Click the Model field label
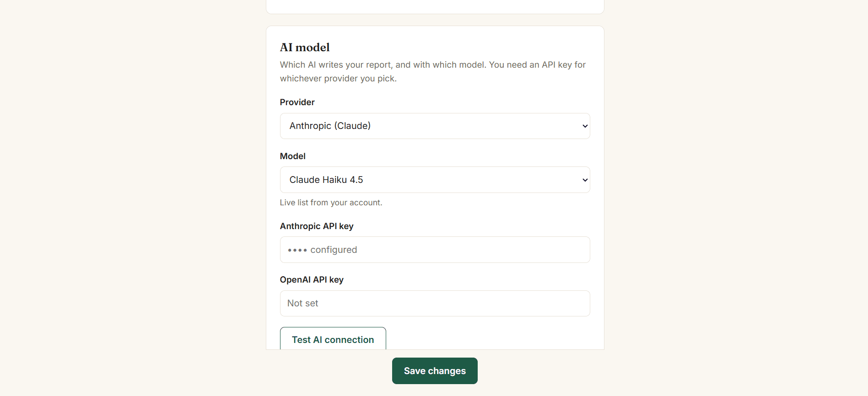 pyautogui.click(x=293, y=156)
